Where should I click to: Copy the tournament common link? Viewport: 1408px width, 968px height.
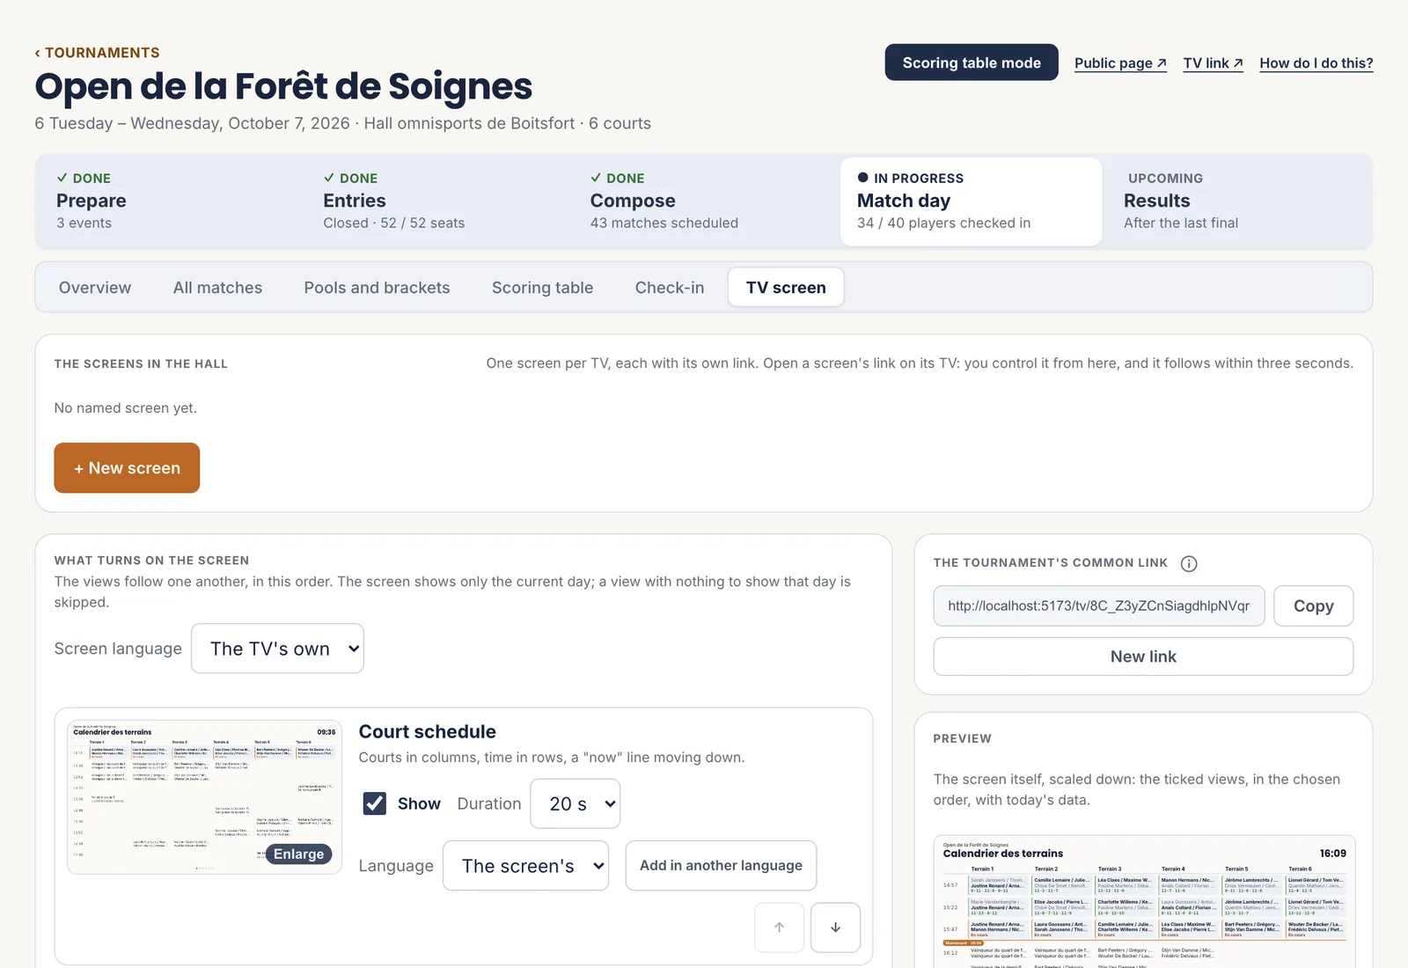(x=1313, y=606)
